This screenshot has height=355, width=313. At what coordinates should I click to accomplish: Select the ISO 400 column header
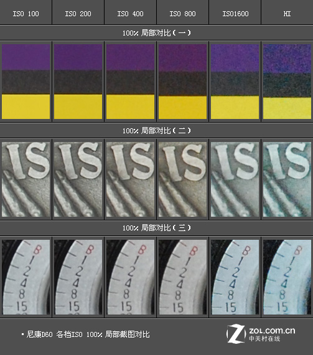(130, 14)
